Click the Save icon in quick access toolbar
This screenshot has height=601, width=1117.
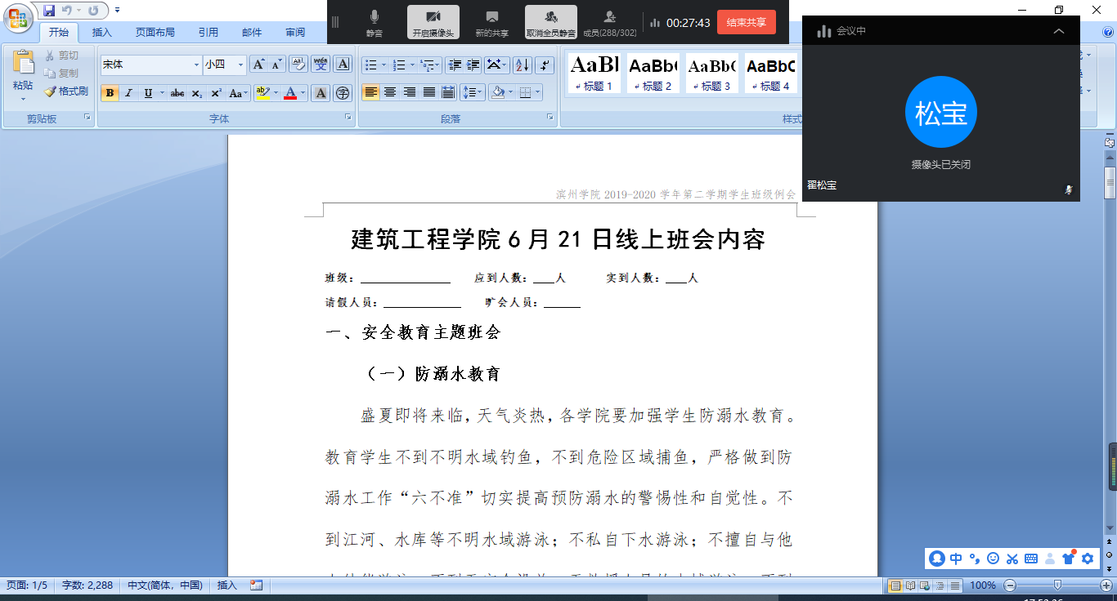point(49,11)
